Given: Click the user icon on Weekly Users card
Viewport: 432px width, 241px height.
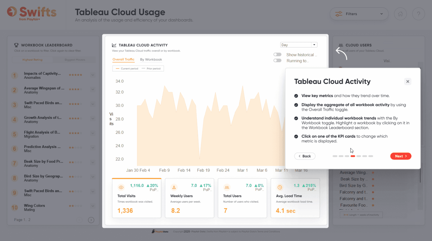Looking at the screenshot, I should 174,187.
